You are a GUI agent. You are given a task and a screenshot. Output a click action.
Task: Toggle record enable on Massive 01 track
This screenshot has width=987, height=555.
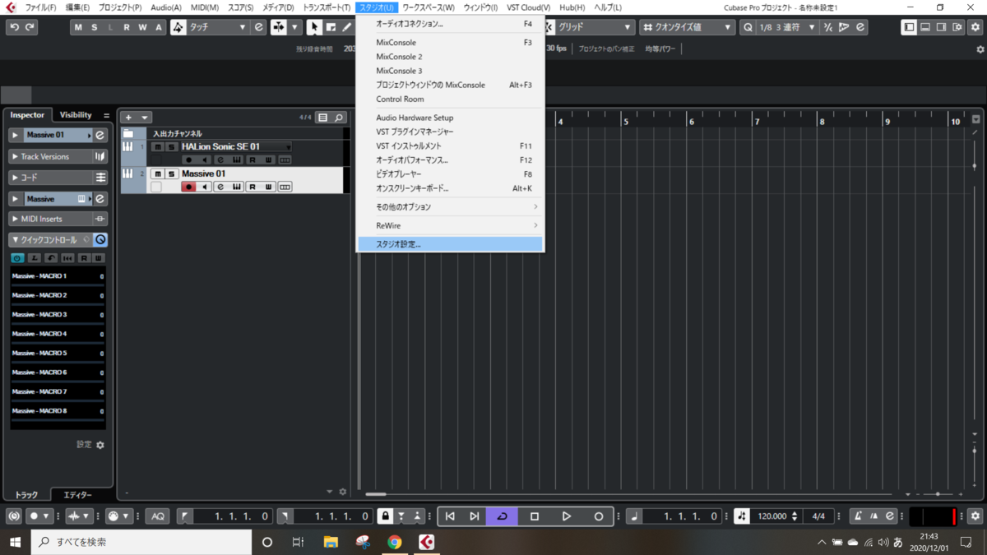[188, 187]
